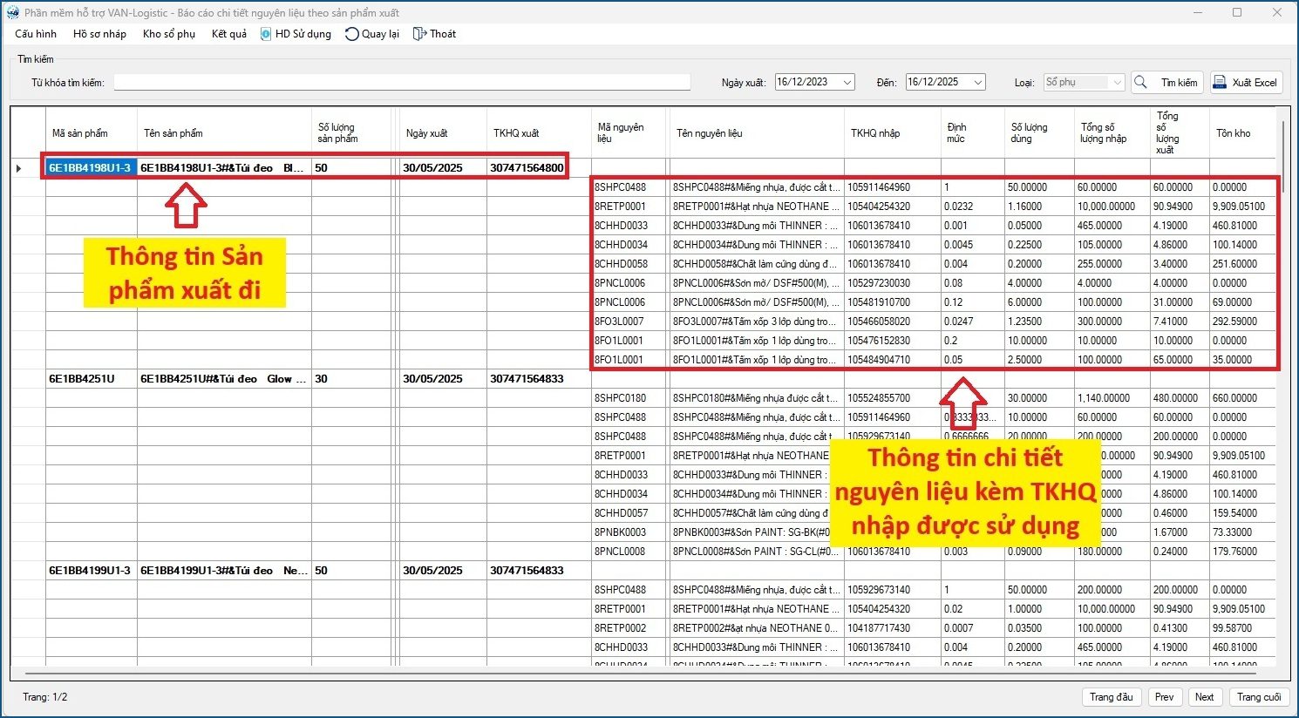The height and width of the screenshot is (718, 1299).
Task: Open the Ngày xuất date dropdown
Action: [x=847, y=83]
